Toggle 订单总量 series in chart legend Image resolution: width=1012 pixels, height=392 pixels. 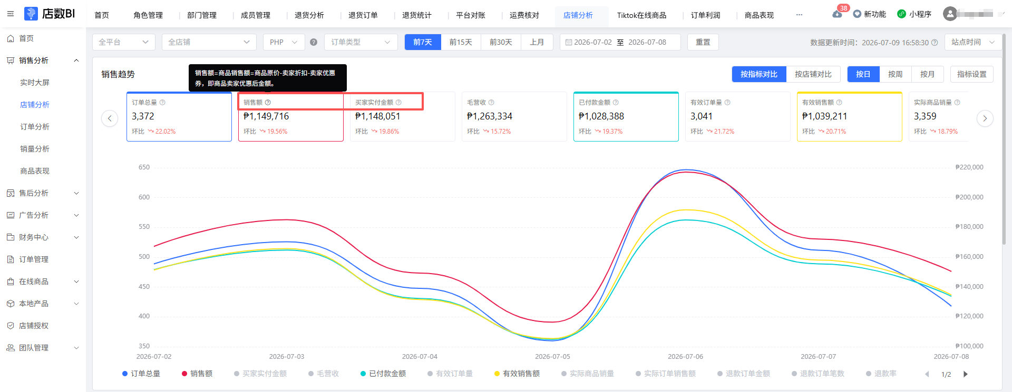[x=141, y=374]
